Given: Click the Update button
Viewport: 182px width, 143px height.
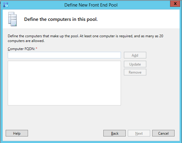Looking at the screenshot, I should pos(135,64).
